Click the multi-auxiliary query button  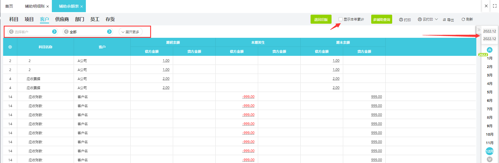pyautogui.click(x=381, y=19)
